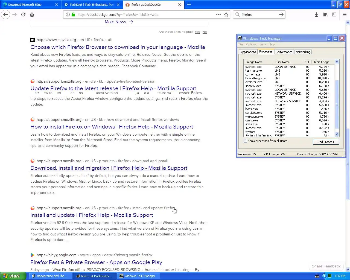This screenshot has width=350, height=280.
Task: Open Task Manager View menu
Action: click(262, 44)
